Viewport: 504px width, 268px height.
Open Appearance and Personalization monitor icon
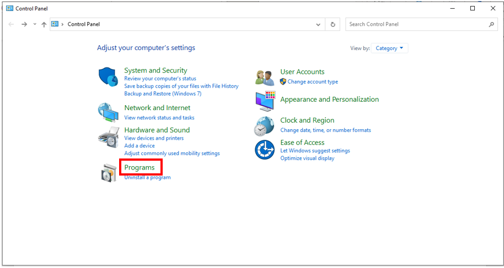click(x=265, y=101)
